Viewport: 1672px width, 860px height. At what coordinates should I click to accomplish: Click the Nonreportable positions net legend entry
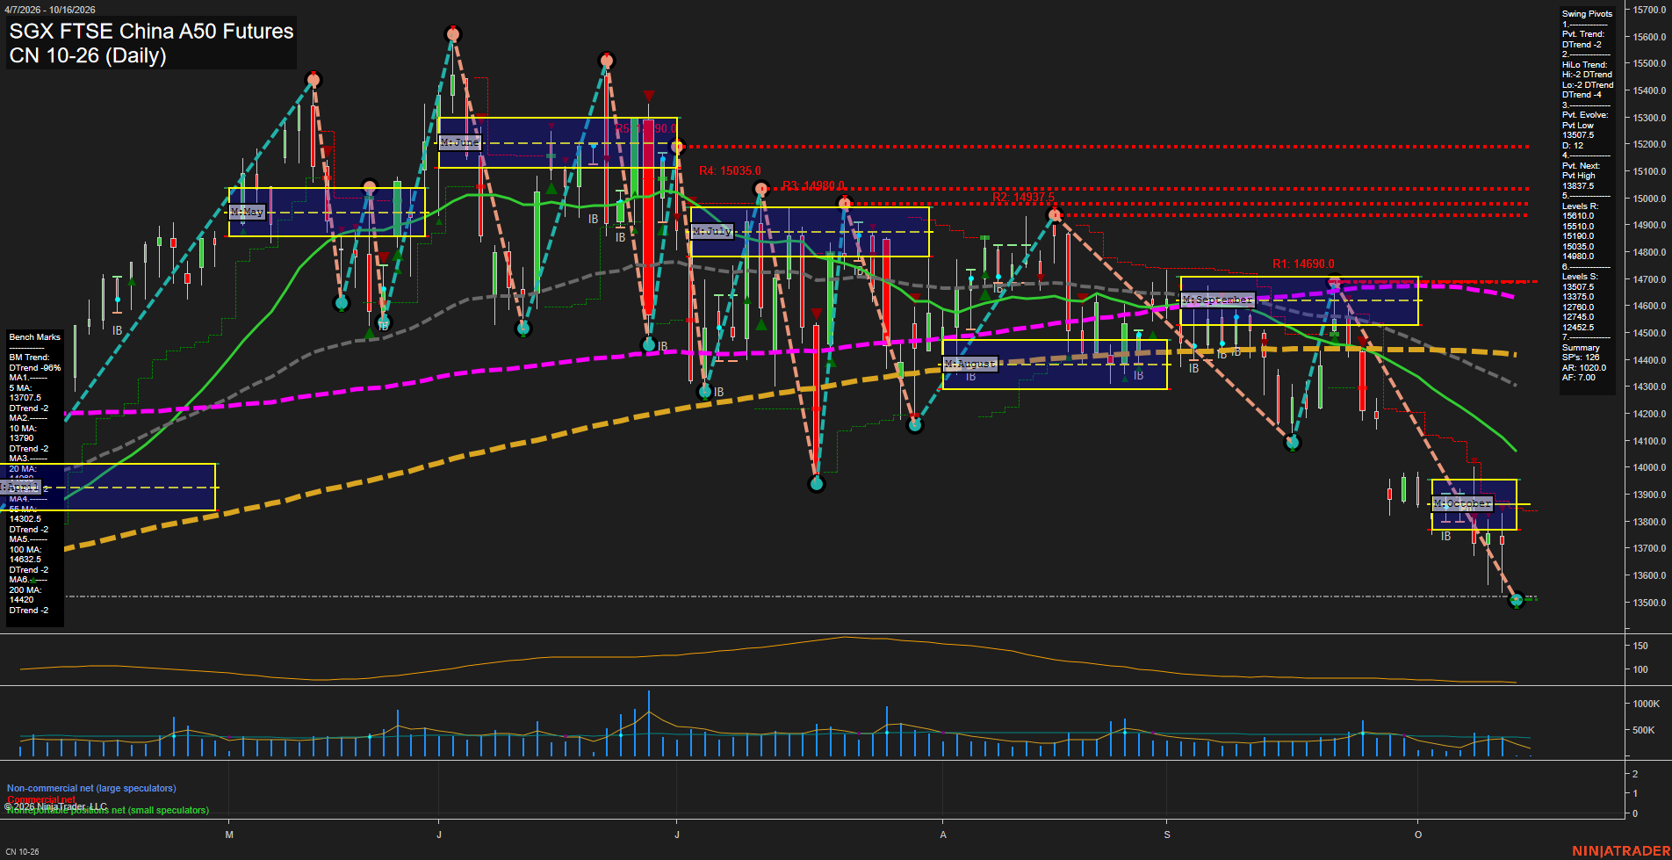pos(108,811)
